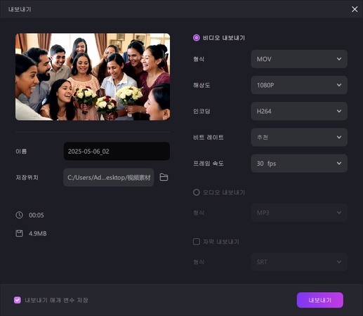Viewport: 363px width, 316px height.
Task: Open the 비트 레이트 추천 dropdown
Action: (x=299, y=137)
